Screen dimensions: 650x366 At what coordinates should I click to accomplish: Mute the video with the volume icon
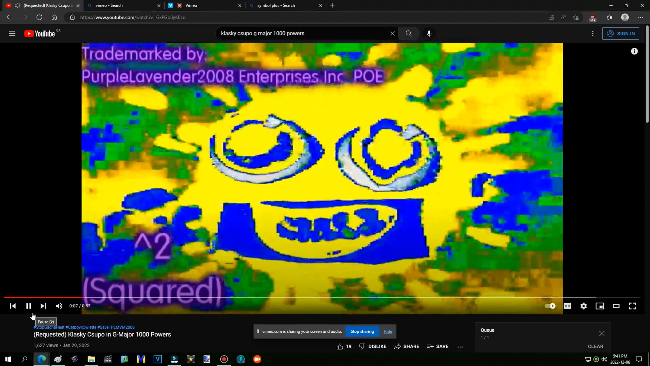59,306
